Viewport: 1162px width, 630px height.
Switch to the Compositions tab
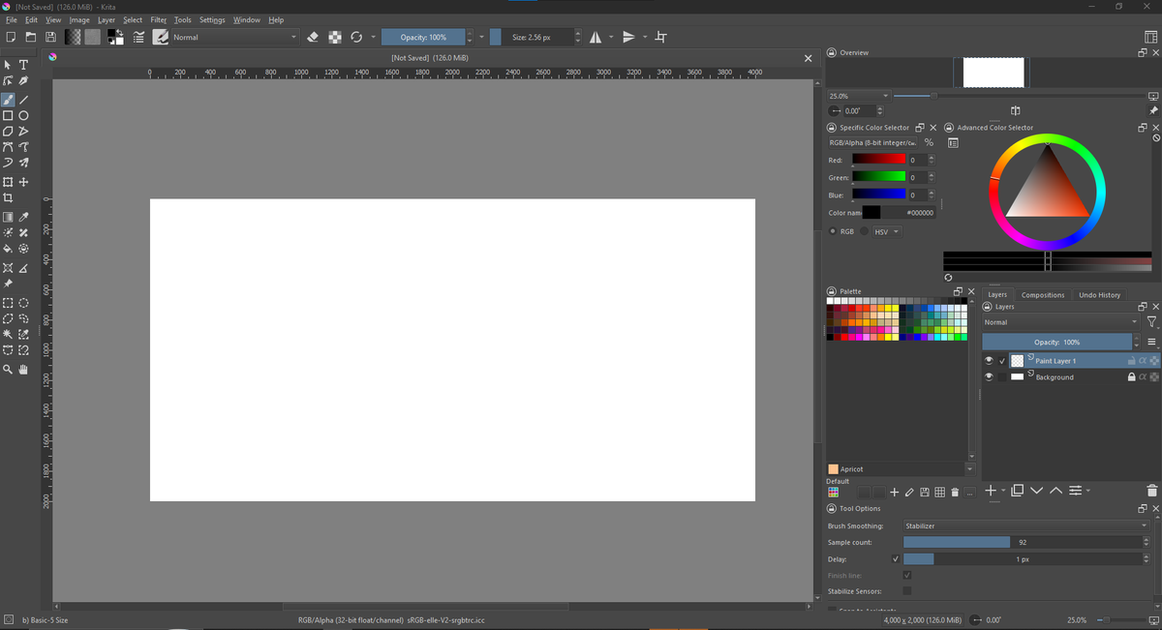click(1043, 294)
